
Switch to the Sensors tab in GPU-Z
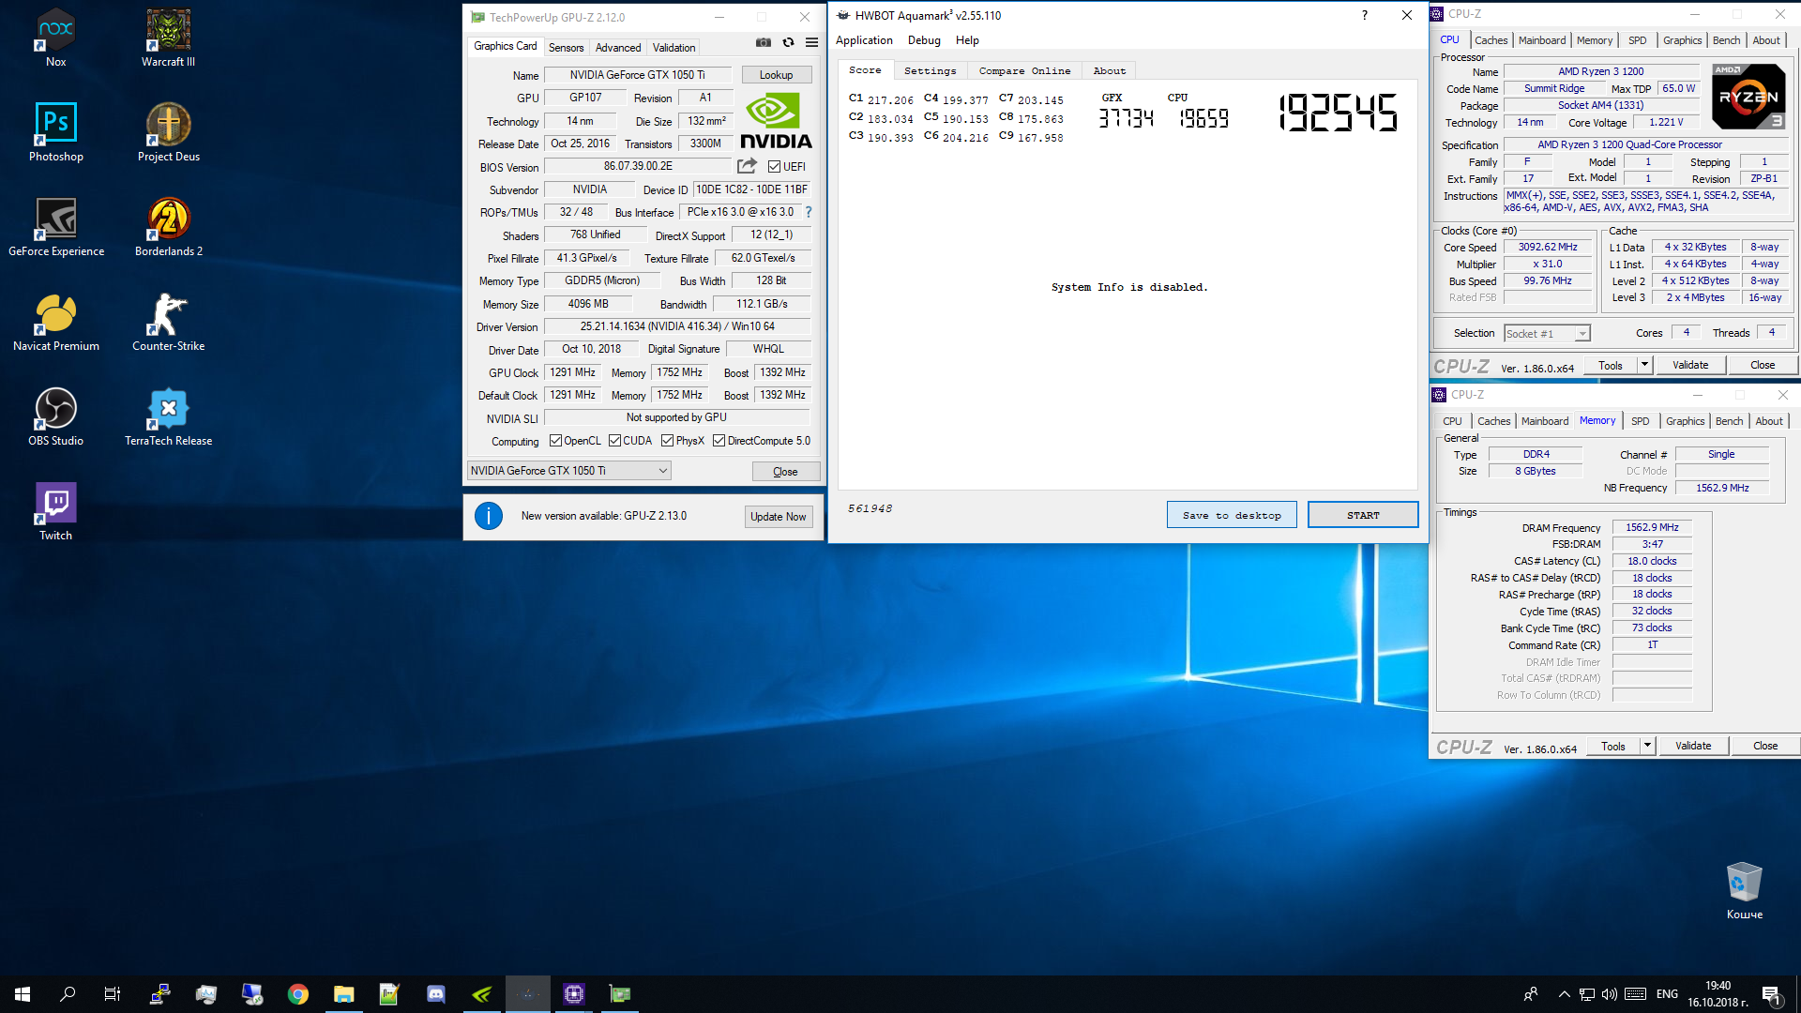566,48
